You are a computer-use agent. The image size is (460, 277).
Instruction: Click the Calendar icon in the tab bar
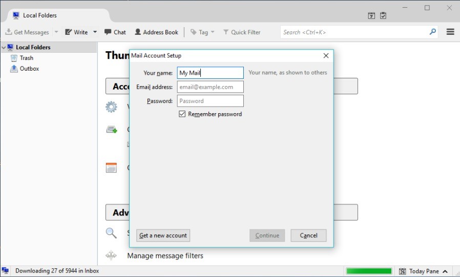(x=371, y=16)
